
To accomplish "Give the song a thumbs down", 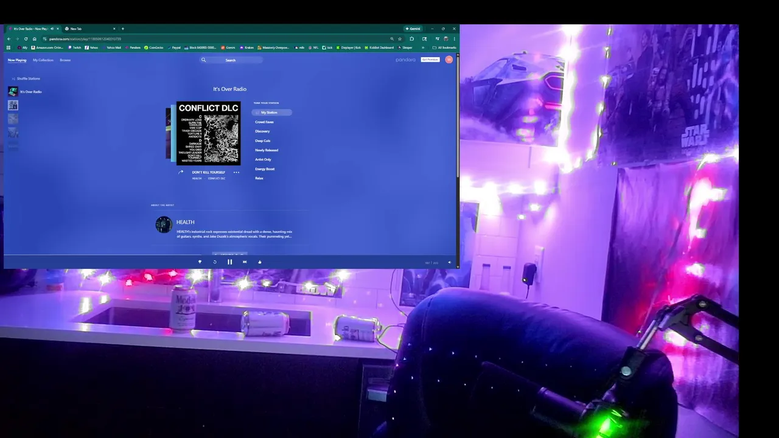I will 200,262.
